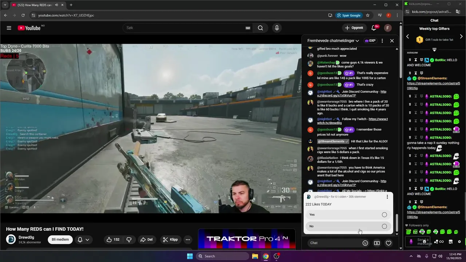Open YouTube notifications bell

pyautogui.click(x=374, y=28)
